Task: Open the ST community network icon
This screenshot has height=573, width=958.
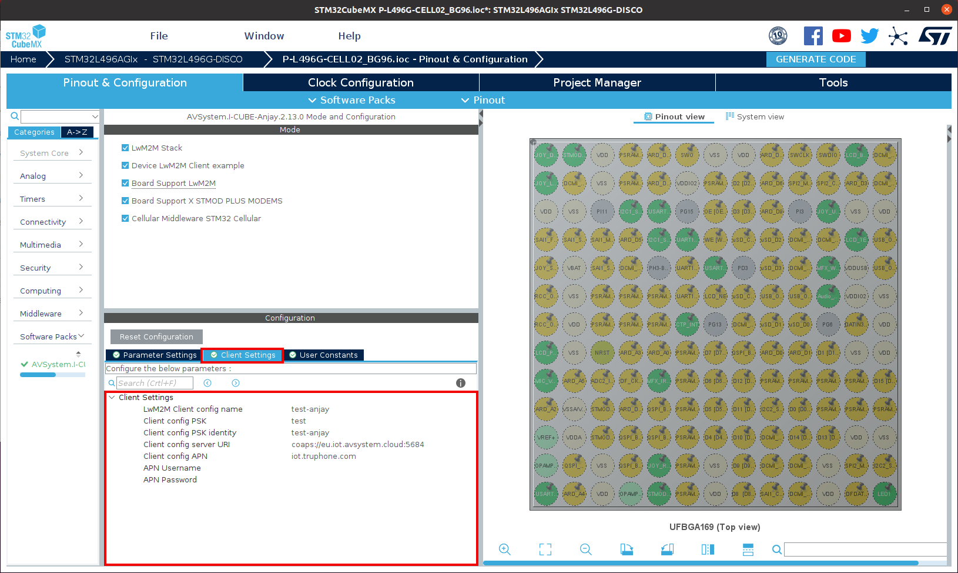Action: 898,36
